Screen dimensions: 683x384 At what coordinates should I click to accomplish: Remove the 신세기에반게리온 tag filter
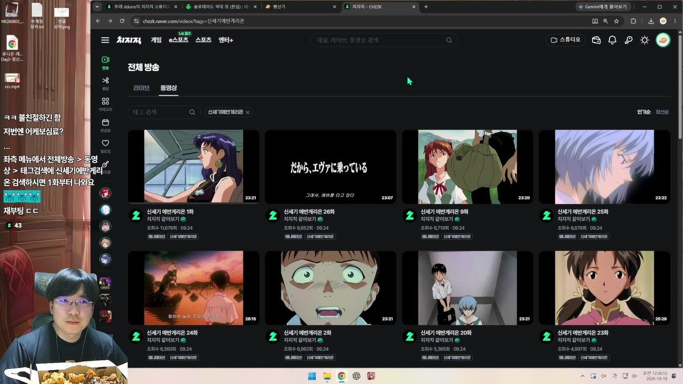click(248, 112)
